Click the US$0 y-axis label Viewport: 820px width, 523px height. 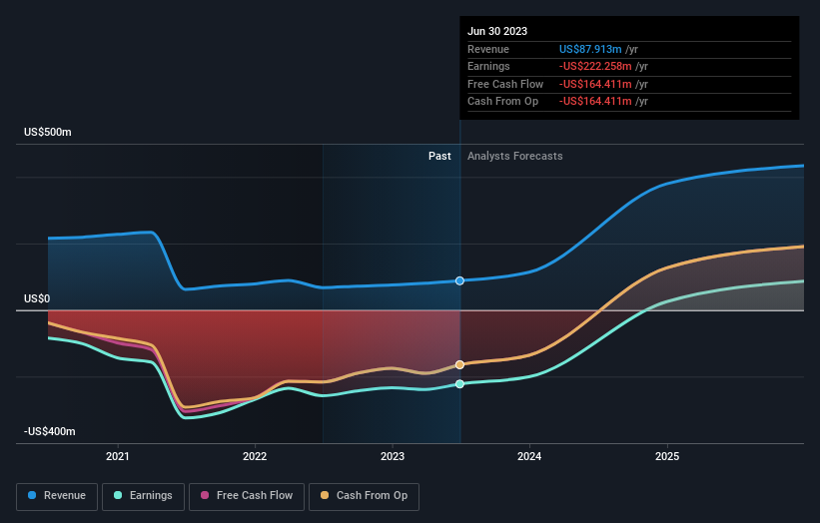37,298
